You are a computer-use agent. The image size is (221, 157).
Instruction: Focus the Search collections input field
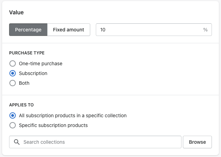tap(100, 142)
